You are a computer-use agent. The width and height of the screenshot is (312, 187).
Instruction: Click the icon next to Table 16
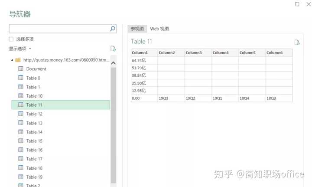(x=21, y=150)
